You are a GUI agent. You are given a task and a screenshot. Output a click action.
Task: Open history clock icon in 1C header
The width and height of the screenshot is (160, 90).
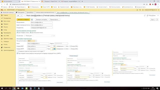(x=140, y=10)
